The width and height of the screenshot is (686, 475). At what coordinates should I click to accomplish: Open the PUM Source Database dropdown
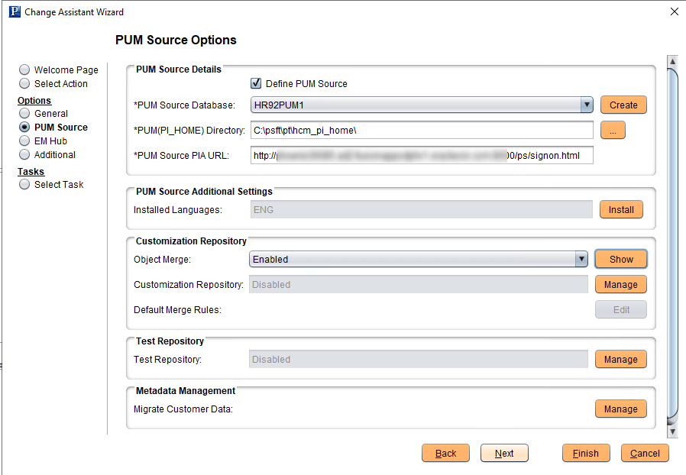click(587, 105)
